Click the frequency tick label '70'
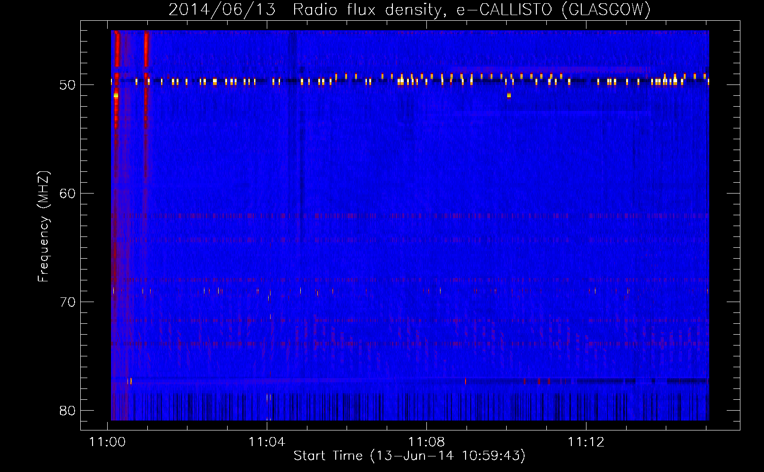Viewport: 764px width, 472px height. 68,302
